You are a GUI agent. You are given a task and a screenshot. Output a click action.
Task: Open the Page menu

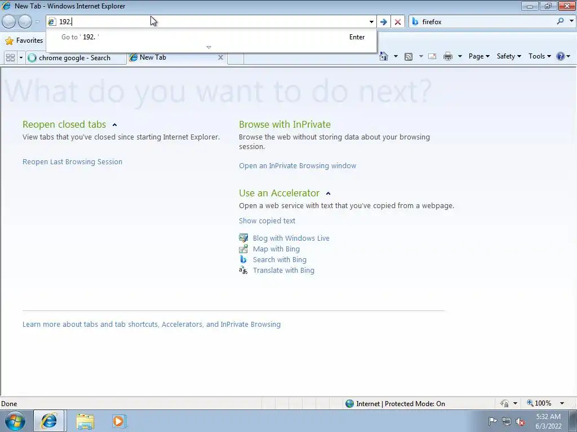coord(479,56)
